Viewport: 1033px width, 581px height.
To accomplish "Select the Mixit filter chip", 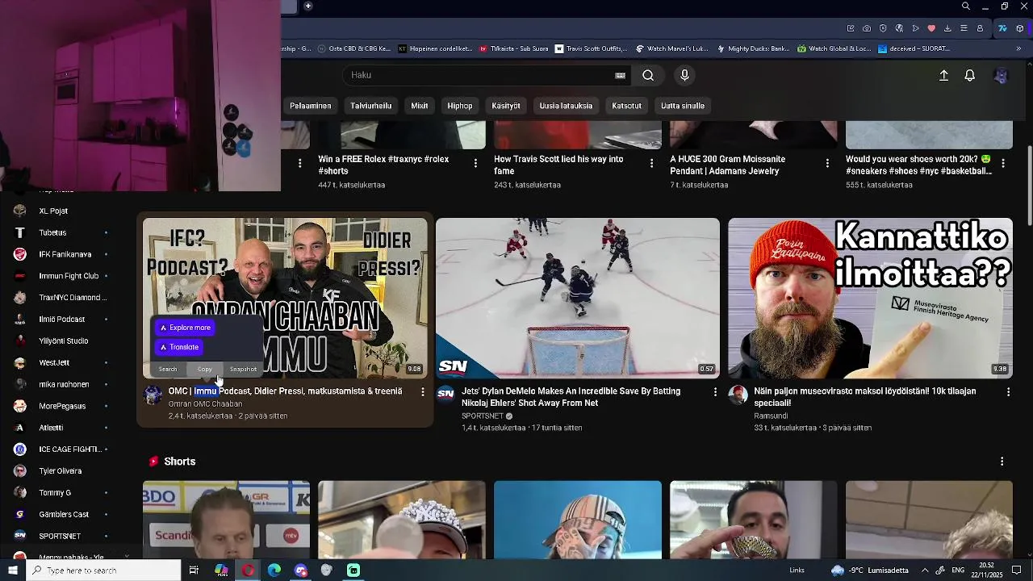I will click(420, 106).
